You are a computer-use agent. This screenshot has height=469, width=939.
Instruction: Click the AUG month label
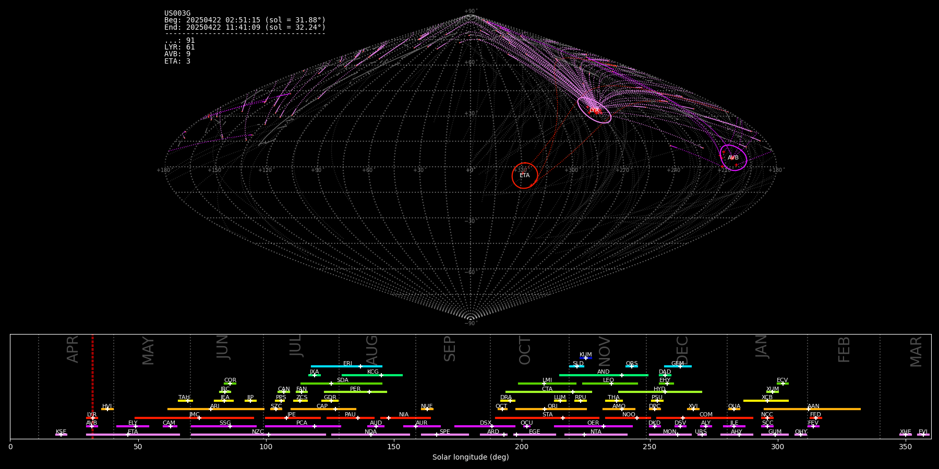(371, 350)
